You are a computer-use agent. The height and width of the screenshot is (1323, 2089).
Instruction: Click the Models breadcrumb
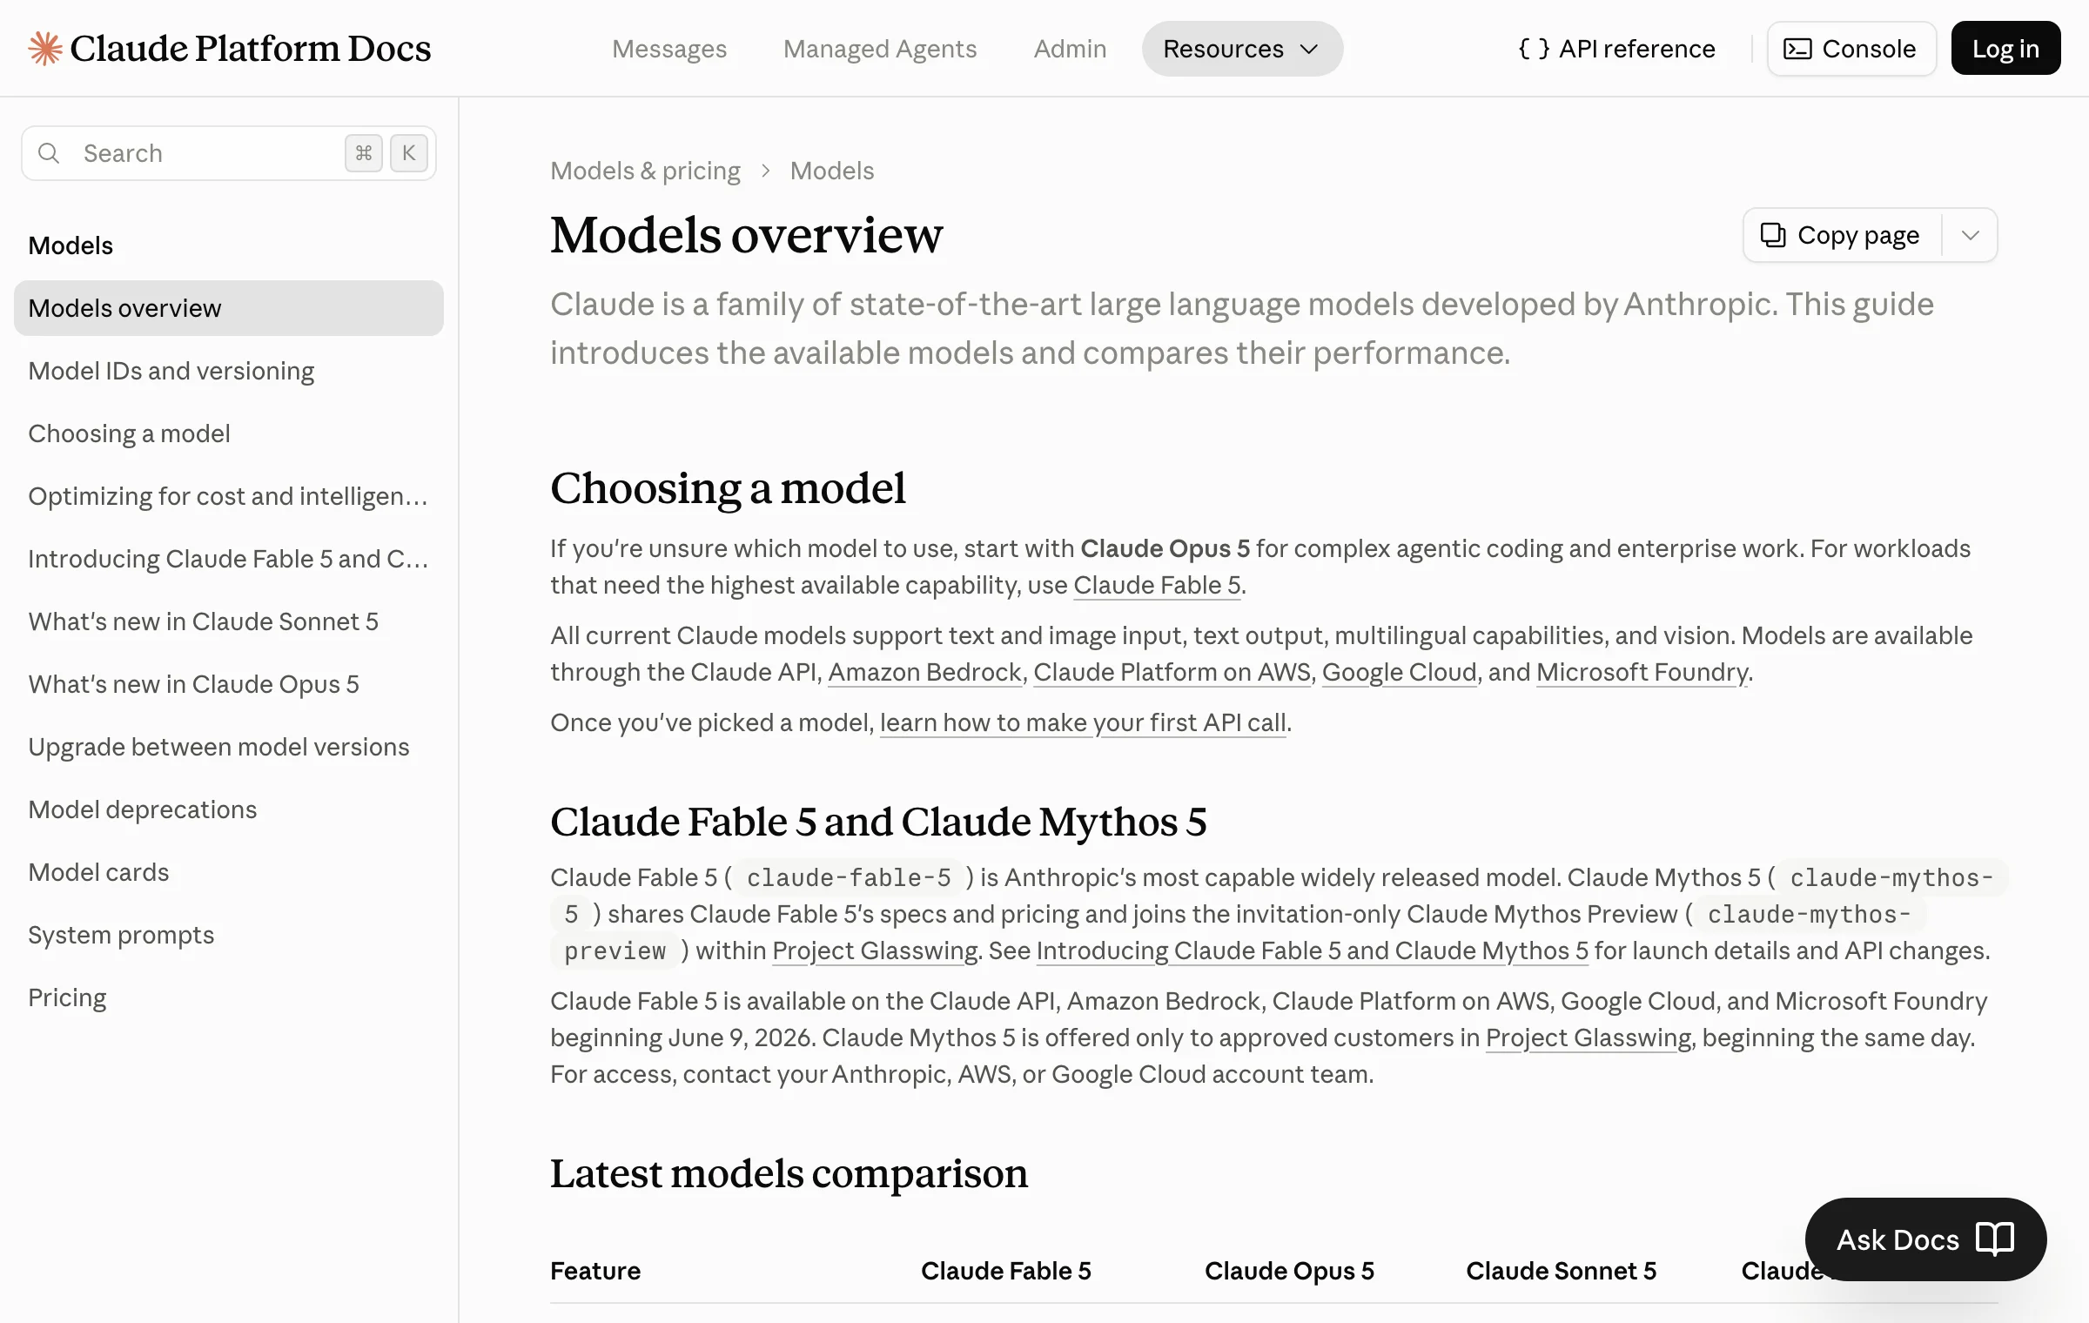[x=832, y=171]
